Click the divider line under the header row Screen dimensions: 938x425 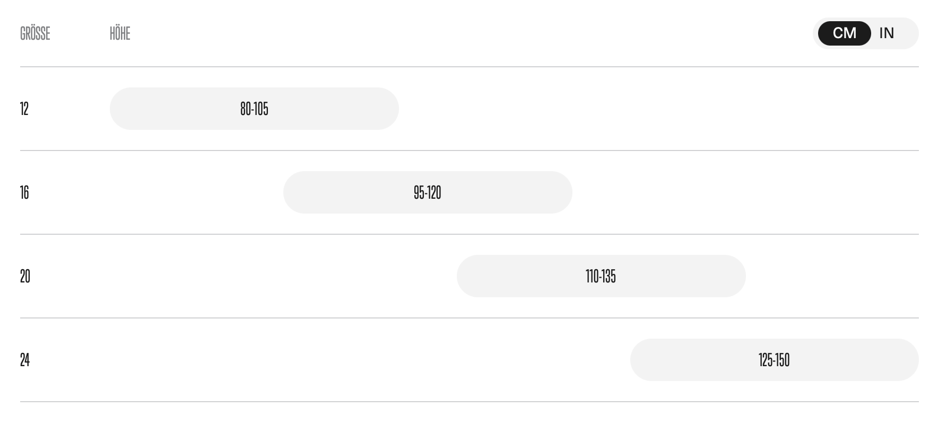pos(469,67)
